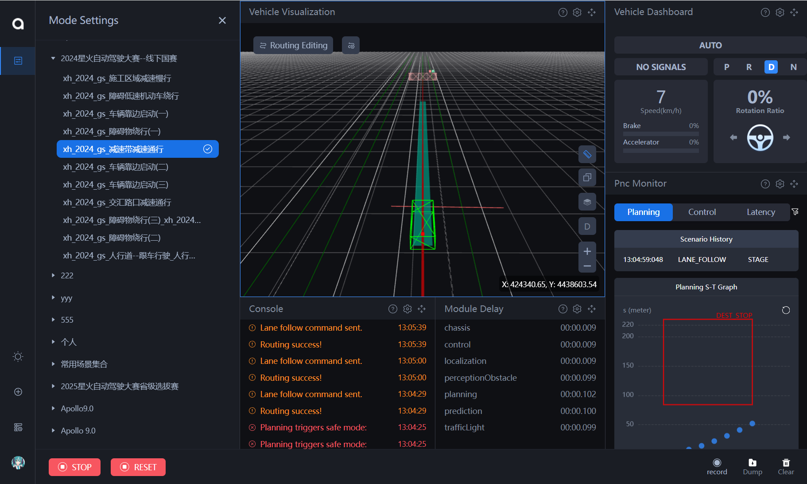The image size is (807, 484).
Task: Switch to the Control tab
Action: tap(702, 212)
